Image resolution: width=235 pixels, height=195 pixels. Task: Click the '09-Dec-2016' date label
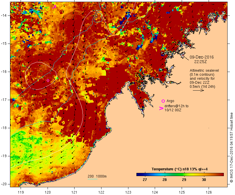(201, 57)
